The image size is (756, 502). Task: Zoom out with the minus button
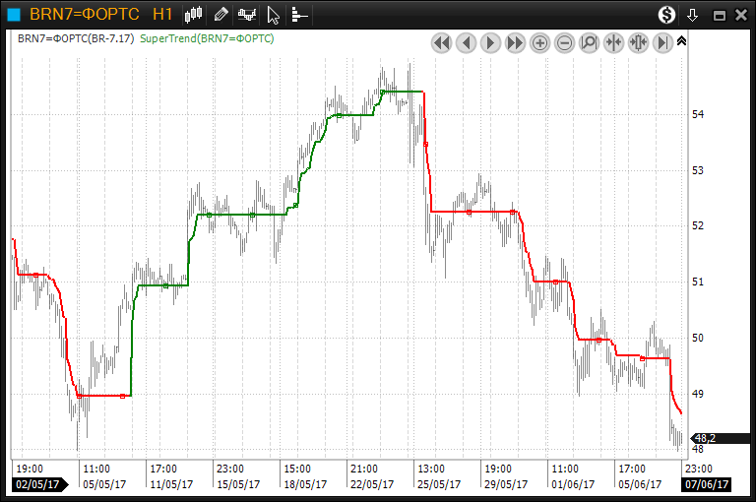[564, 42]
